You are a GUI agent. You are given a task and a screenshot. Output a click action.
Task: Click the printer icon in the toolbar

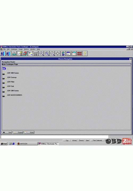point(14,54)
